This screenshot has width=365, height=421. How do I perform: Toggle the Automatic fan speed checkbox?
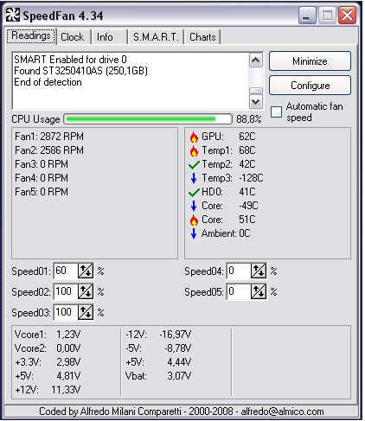pos(276,112)
